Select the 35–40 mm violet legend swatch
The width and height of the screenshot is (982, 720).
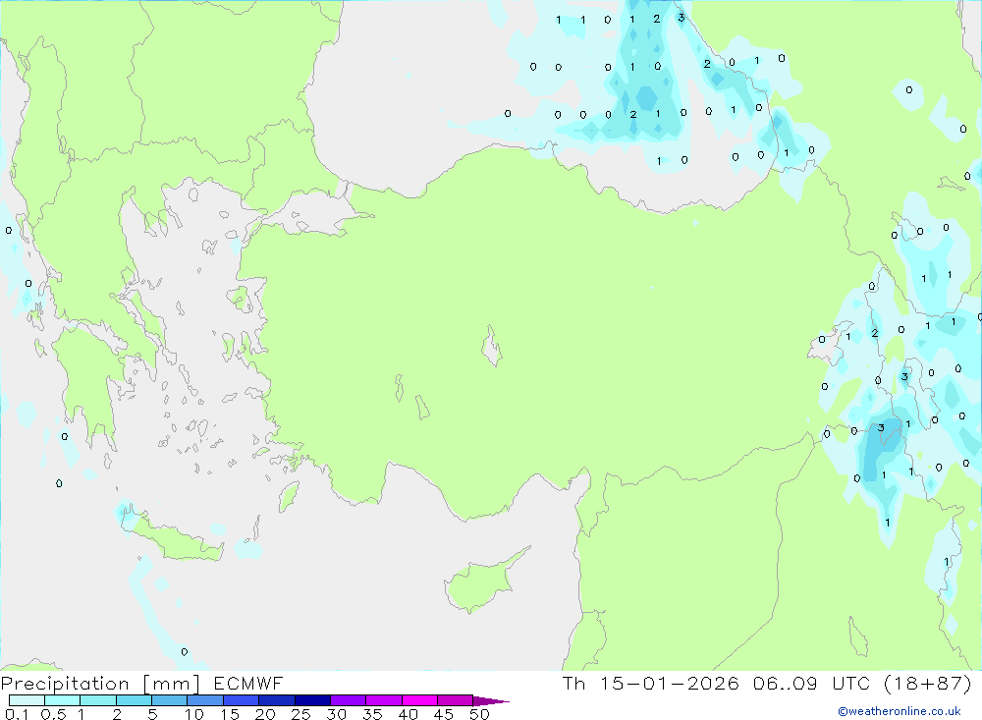(384, 700)
